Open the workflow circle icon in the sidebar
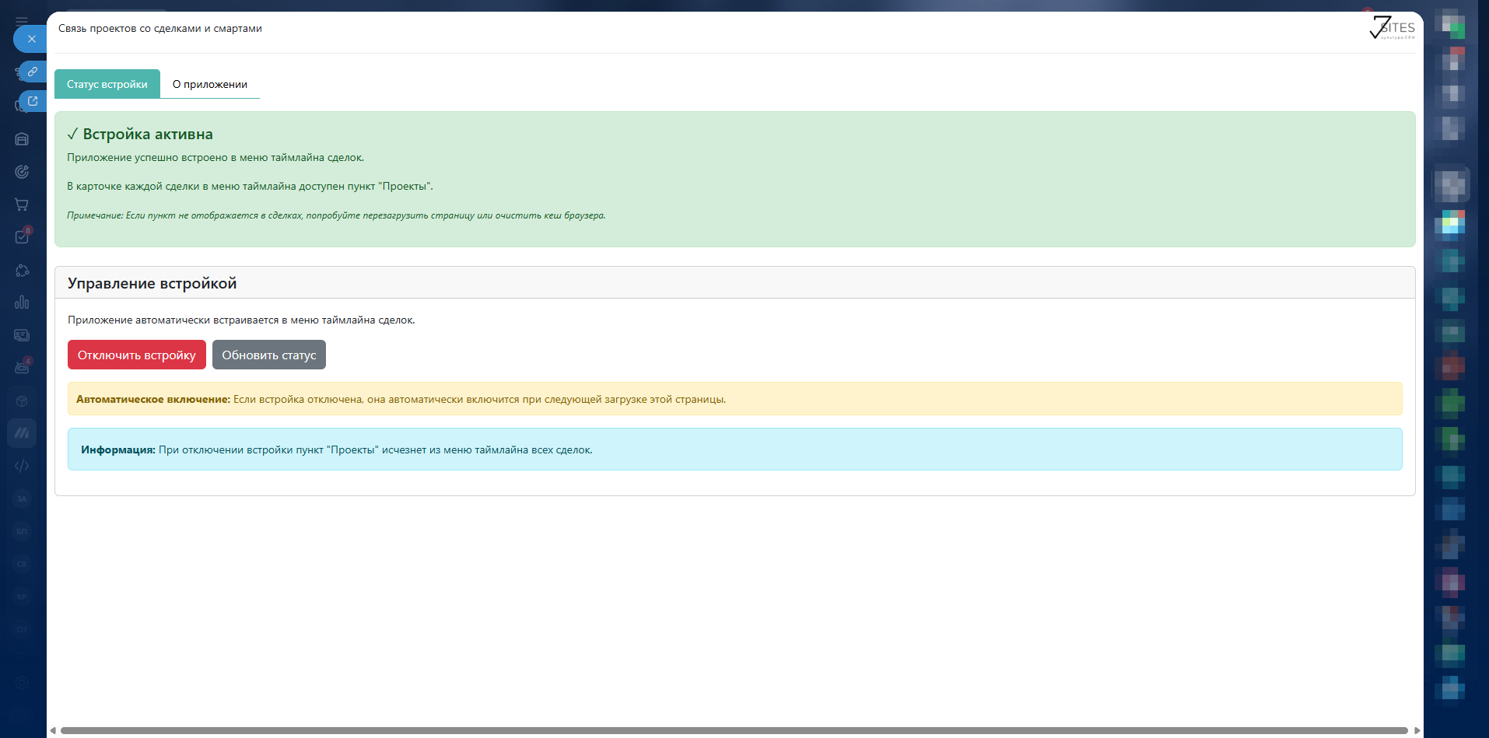Screen dimensions: 1489x738 22,270
